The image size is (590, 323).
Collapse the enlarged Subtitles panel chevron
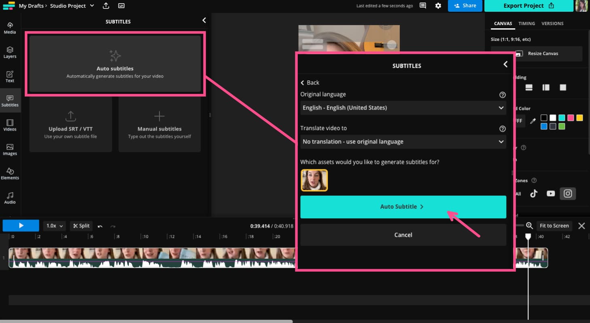pyautogui.click(x=505, y=64)
